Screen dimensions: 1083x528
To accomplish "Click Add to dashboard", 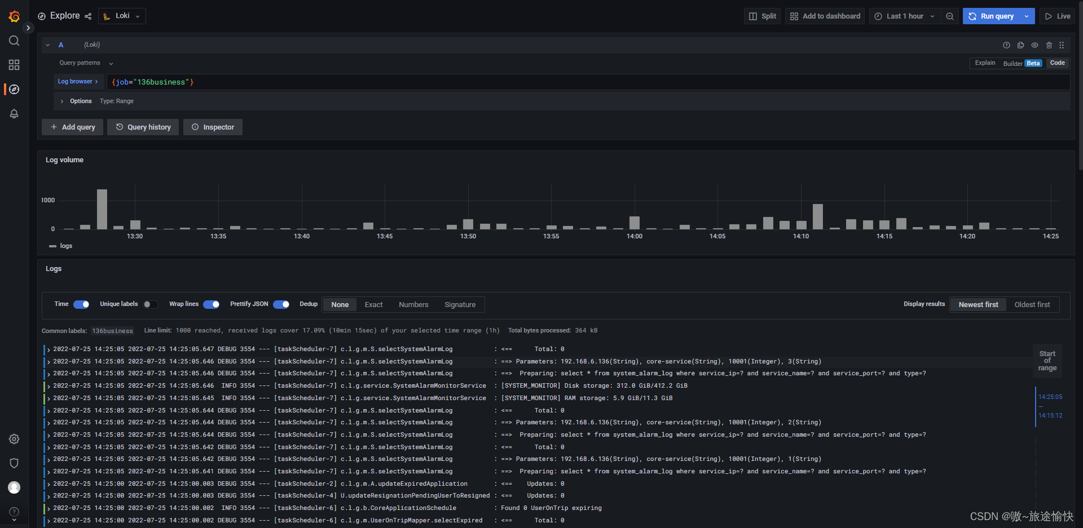I will (x=825, y=16).
